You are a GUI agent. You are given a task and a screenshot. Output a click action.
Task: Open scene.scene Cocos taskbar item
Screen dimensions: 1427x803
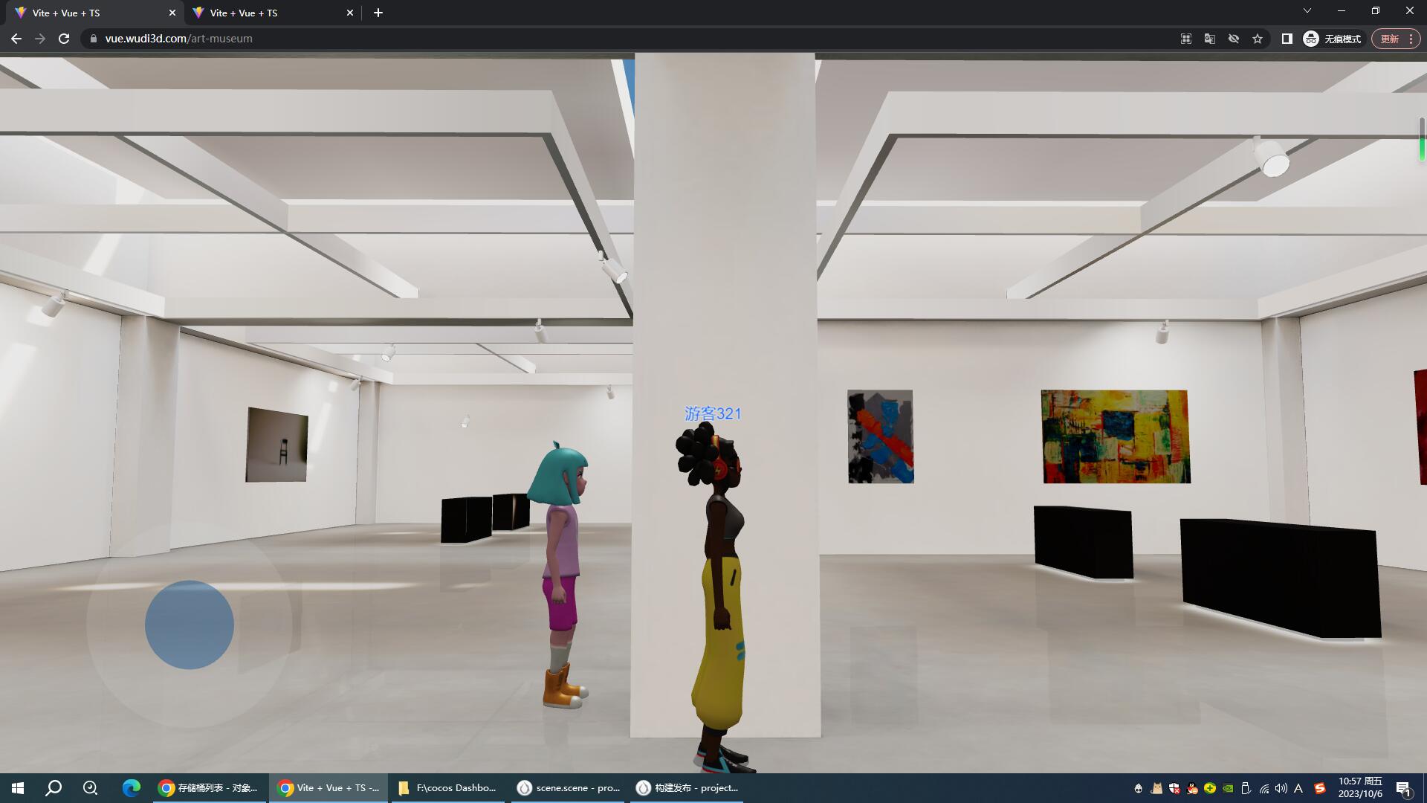(569, 787)
